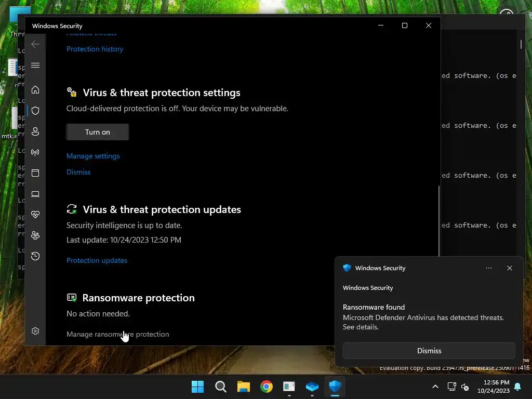Open the Windows Start menu
Image resolution: width=532 pixels, height=399 pixels.
[x=197, y=387]
